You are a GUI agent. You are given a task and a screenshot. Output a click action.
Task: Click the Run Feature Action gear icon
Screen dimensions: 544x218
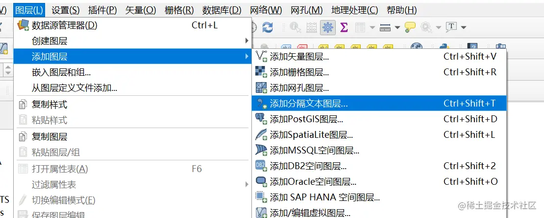tap(426, 27)
